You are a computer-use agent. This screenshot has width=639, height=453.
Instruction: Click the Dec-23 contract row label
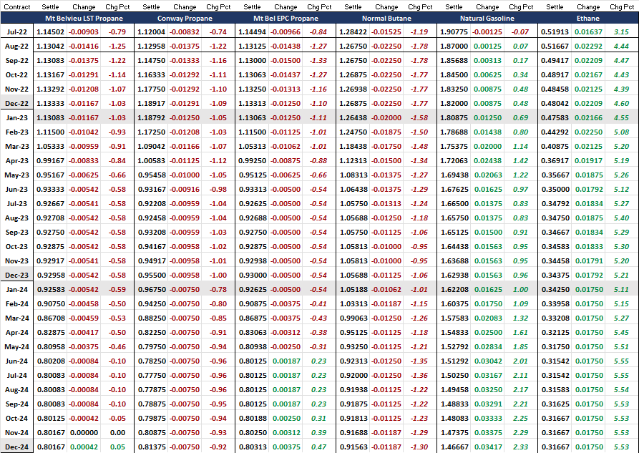pos(16,276)
